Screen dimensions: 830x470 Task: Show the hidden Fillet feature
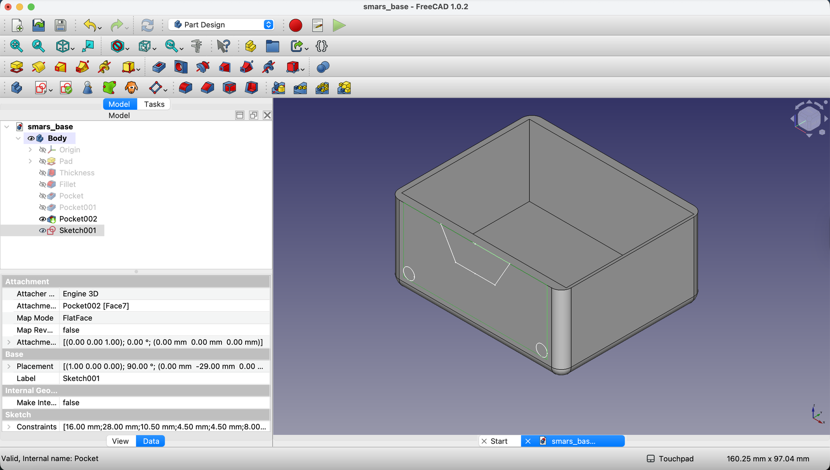point(42,184)
